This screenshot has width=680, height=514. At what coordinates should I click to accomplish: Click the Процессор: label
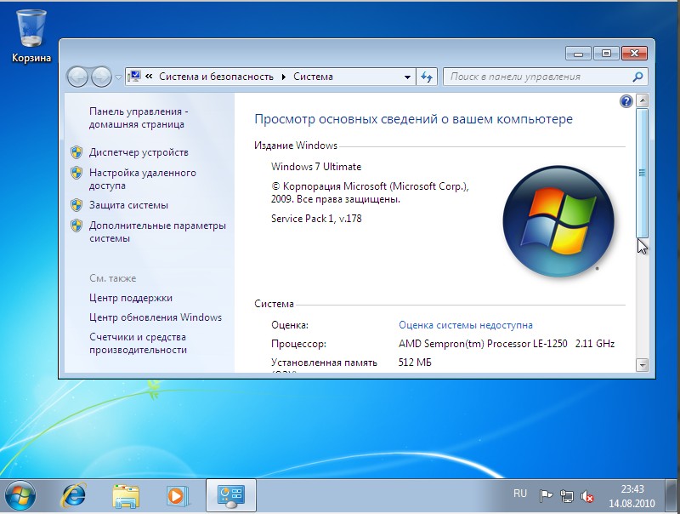(298, 344)
